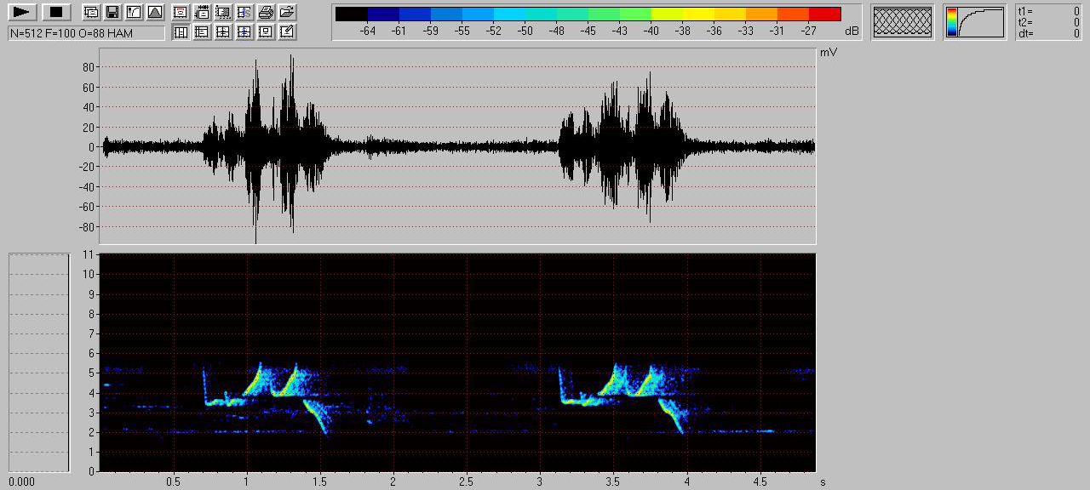
Task: Toggle the blue crosshair cursor button
Action: pos(244,32)
